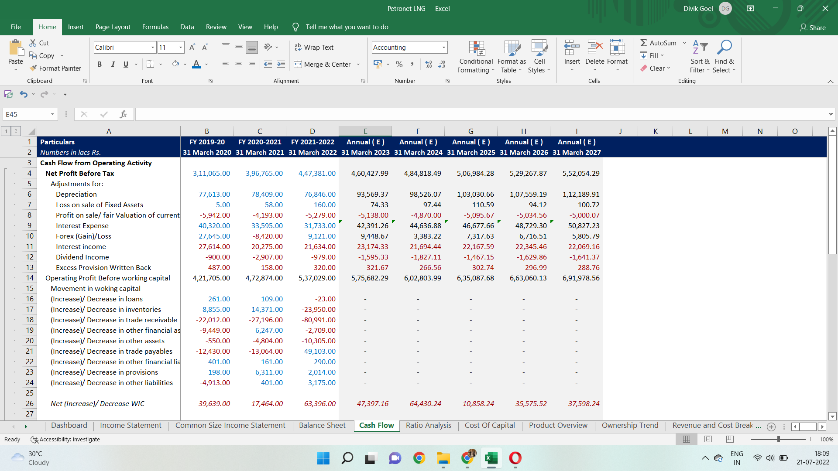Screen dimensions: 838x471
Task: Click the Decrease Indent icon
Action: click(268, 64)
